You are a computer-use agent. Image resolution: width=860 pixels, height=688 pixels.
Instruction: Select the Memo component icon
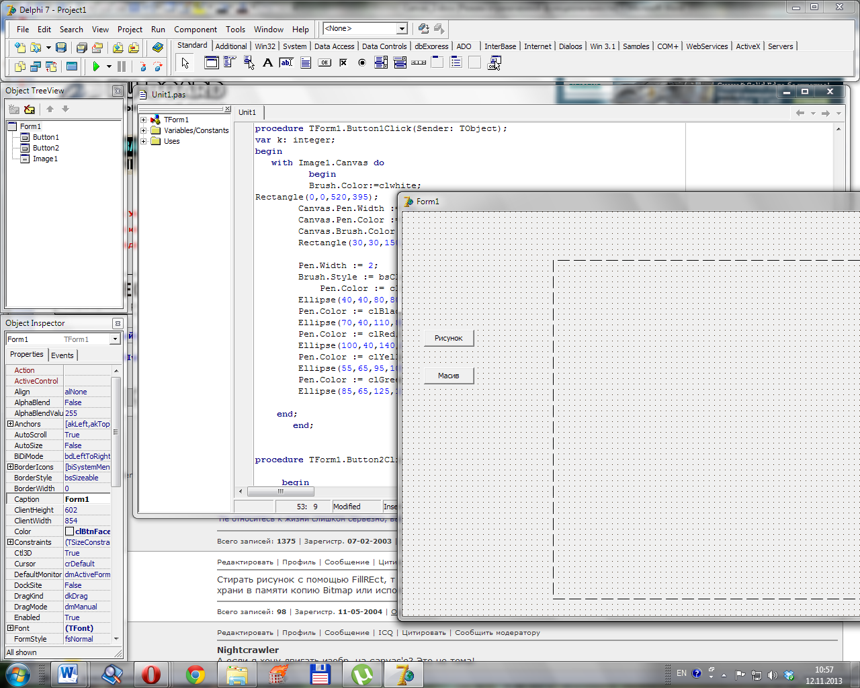305,62
